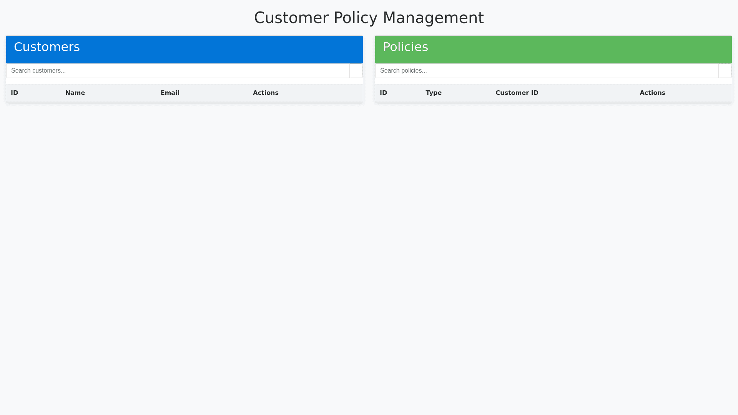Focus the Search policies input field
This screenshot has width=738, height=415.
pos(547,71)
